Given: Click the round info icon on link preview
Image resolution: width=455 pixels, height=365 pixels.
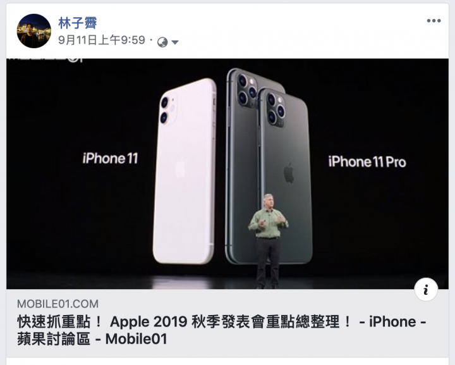Looking at the screenshot, I should [x=426, y=290].
